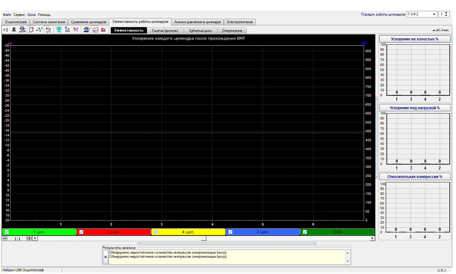Image resolution: width=456 pixels, height=274 pixels.
Task: Click the Относительная компрессия % button
Action: coord(415,177)
